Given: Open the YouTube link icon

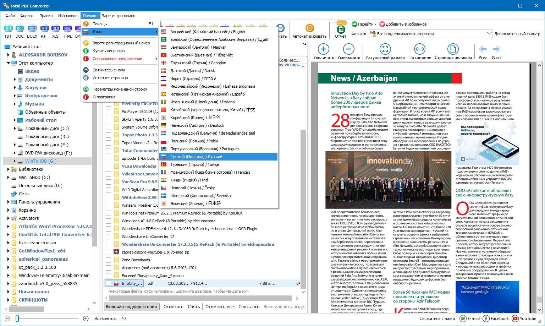Looking at the screenshot, I should click(x=515, y=319).
